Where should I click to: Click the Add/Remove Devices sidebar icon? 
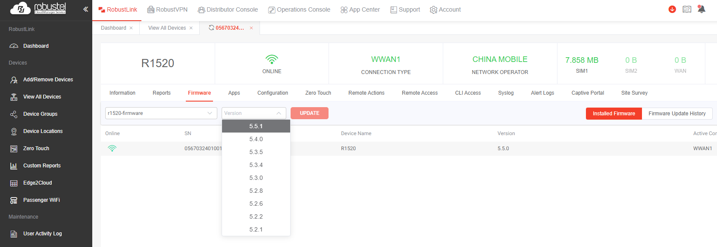(14, 80)
